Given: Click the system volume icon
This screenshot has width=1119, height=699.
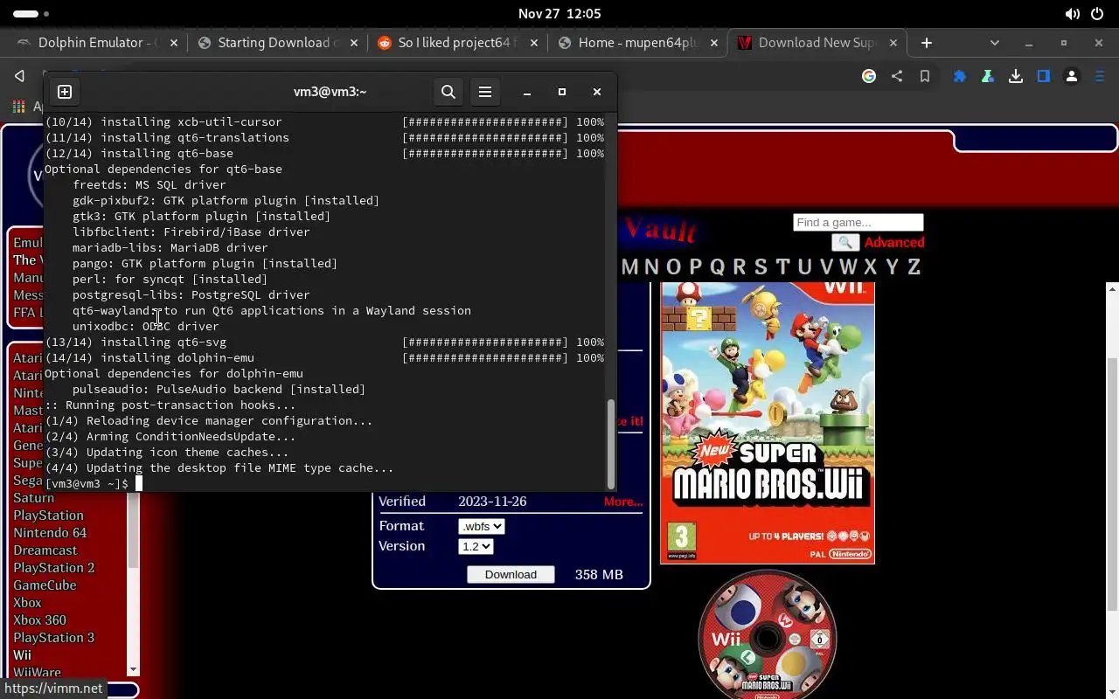Looking at the screenshot, I should (x=1072, y=14).
